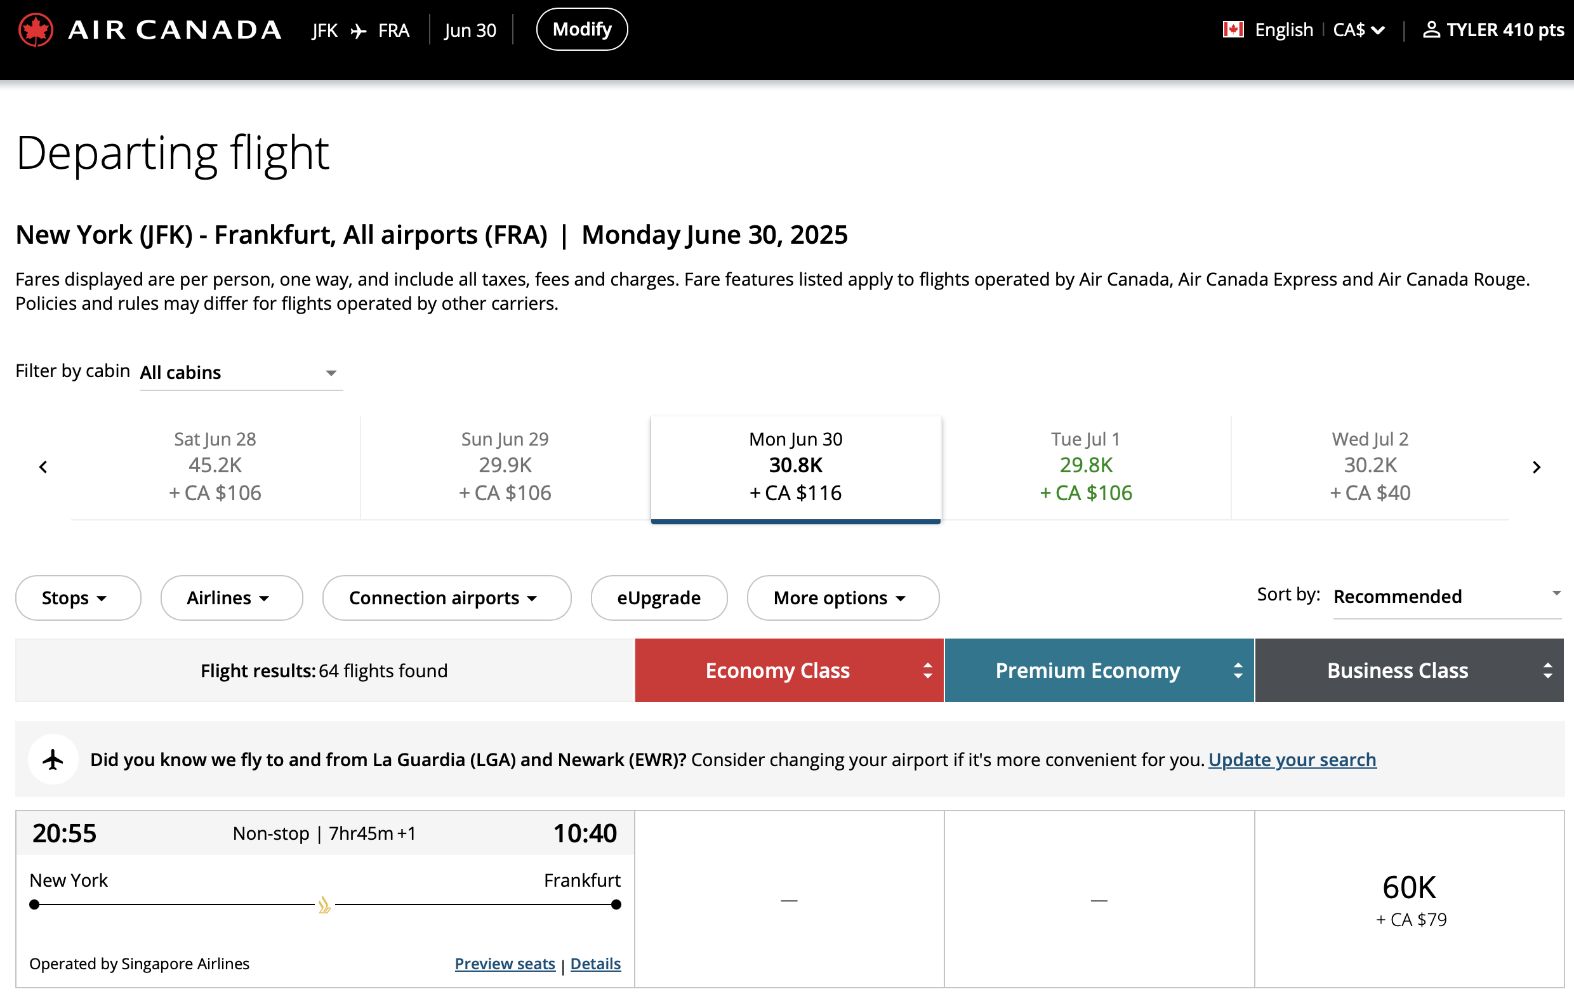Click the Modify search button

[582, 29]
